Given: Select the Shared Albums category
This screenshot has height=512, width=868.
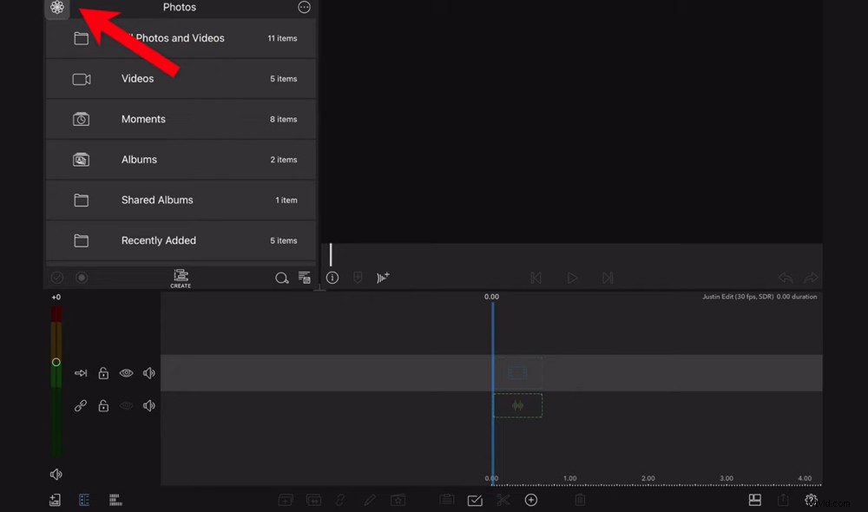Looking at the screenshot, I should pyautogui.click(x=180, y=200).
